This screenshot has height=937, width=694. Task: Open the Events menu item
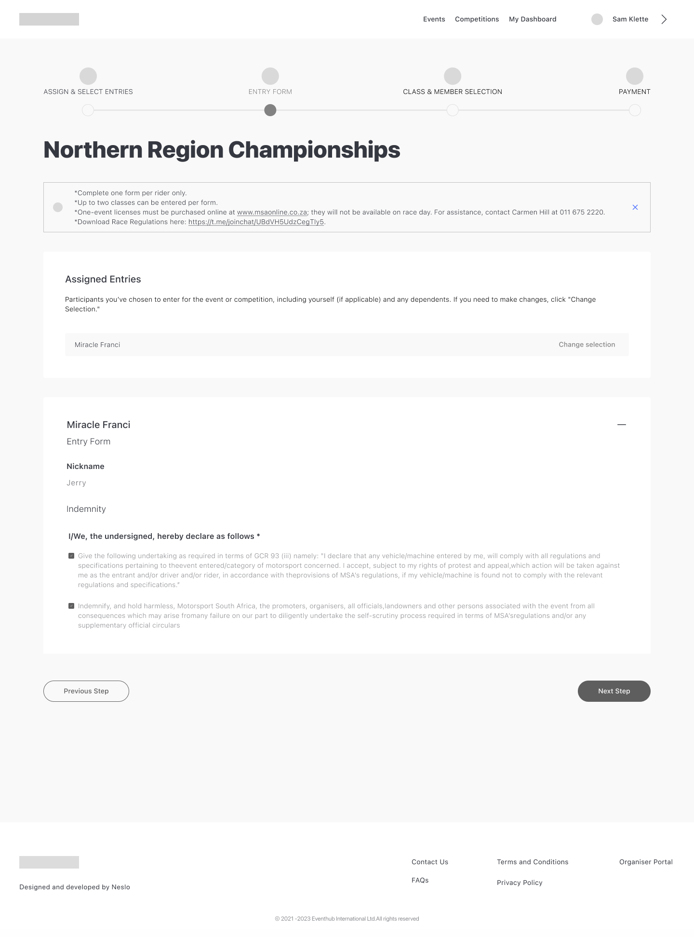pyautogui.click(x=434, y=19)
